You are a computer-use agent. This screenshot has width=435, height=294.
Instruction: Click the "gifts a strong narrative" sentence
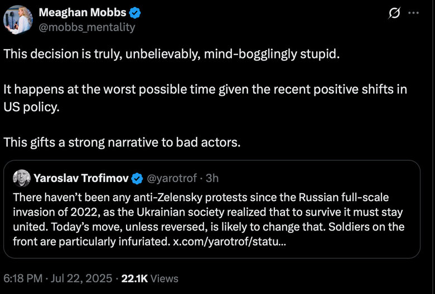(x=122, y=142)
